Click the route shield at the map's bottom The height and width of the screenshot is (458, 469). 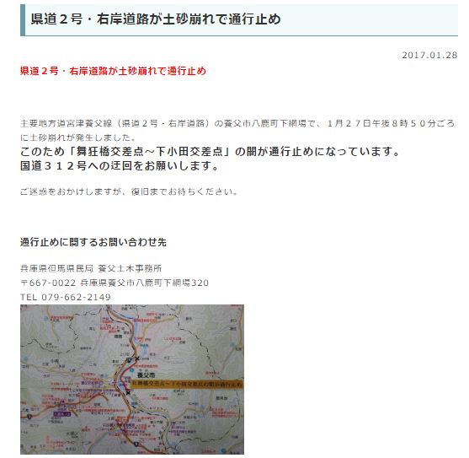point(136,444)
